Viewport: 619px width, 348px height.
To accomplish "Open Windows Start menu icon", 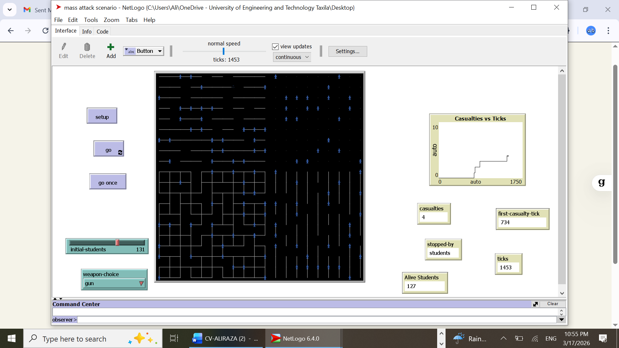I will (12, 338).
